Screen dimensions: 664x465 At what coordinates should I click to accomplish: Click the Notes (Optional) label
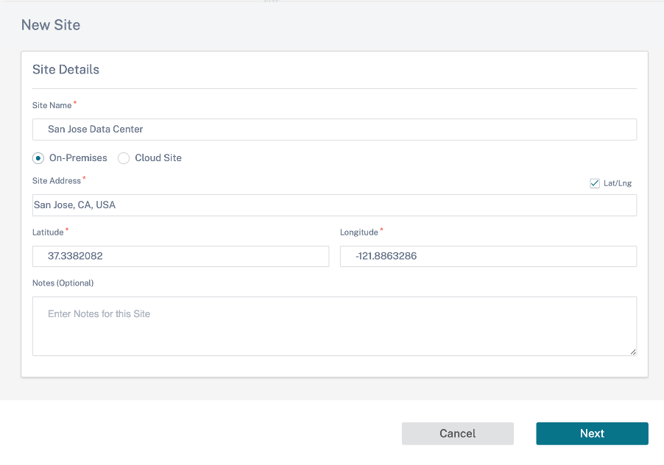(x=63, y=283)
